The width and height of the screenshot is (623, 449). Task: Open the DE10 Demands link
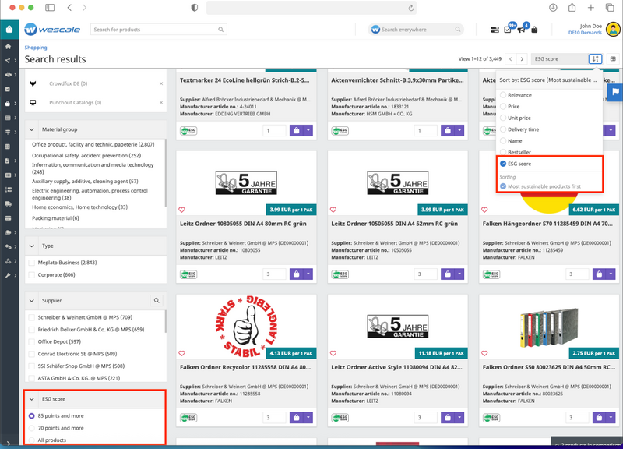point(585,33)
